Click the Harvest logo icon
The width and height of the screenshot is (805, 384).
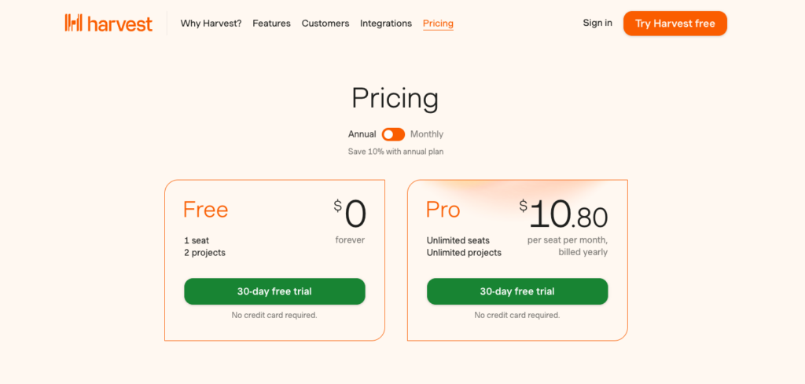(73, 23)
